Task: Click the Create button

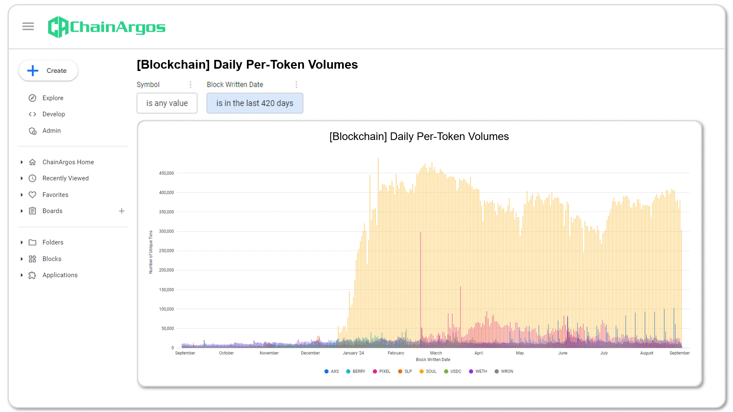Action: tap(48, 71)
